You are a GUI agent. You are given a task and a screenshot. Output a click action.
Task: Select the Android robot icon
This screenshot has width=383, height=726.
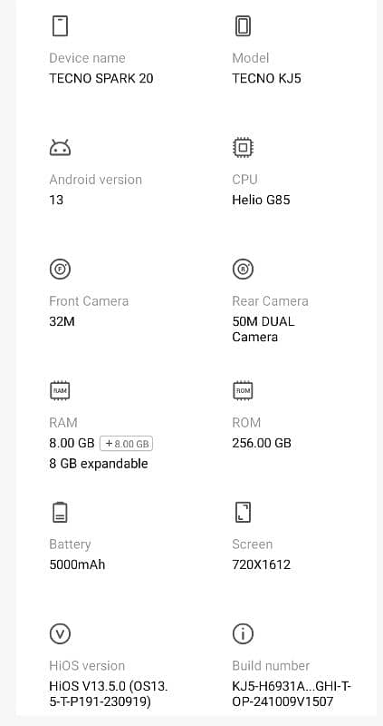(x=60, y=148)
